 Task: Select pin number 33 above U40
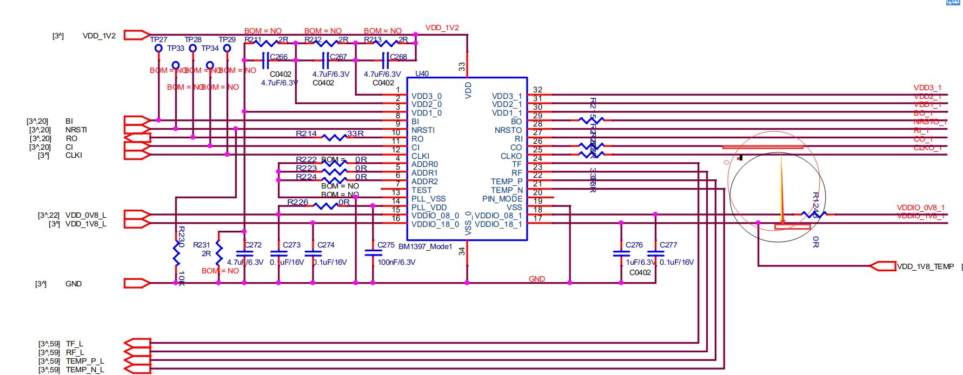pos(462,66)
